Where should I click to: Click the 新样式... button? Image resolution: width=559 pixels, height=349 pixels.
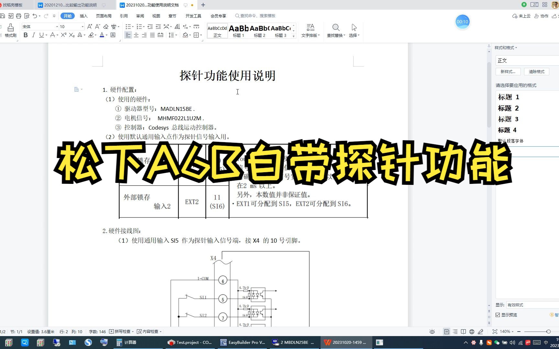(x=508, y=71)
